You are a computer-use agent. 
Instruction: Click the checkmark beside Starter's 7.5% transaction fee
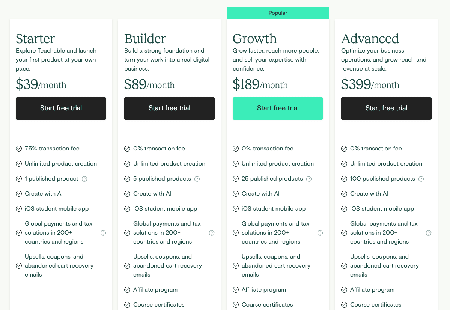coord(19,149)
